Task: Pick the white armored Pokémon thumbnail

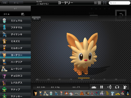Action: [72, 94]
